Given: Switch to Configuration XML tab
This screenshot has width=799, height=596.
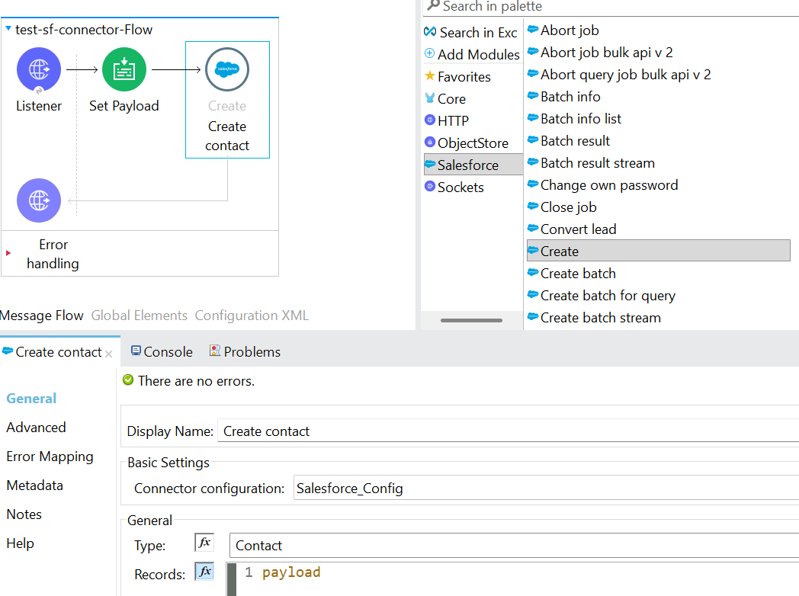Looking at the screenshot, I should (x=252, y=316).
